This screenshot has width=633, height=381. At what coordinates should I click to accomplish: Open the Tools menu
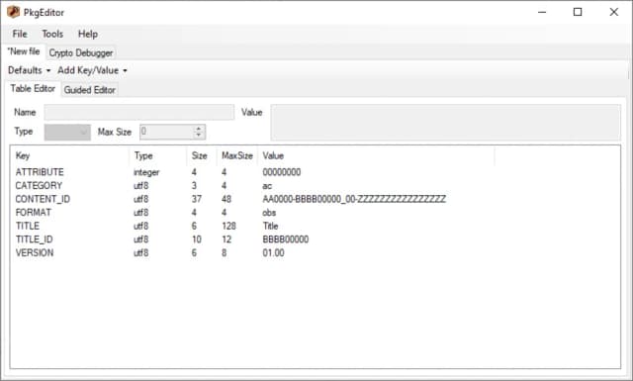pyautogui.click(x=52, y=34)
